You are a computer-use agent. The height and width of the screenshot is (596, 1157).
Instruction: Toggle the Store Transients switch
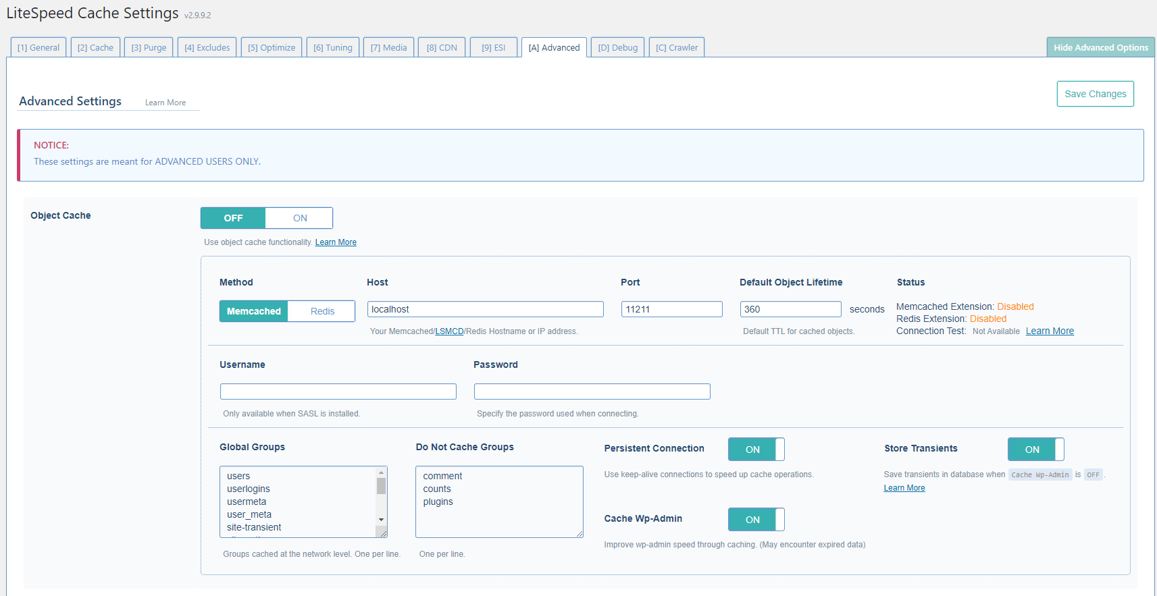[1036, 450]
